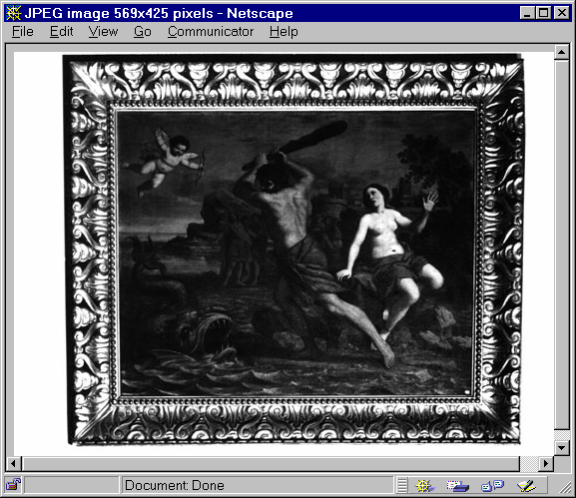
Task: Click the vertical scrollbar up arrow
Action: [561, 52]
